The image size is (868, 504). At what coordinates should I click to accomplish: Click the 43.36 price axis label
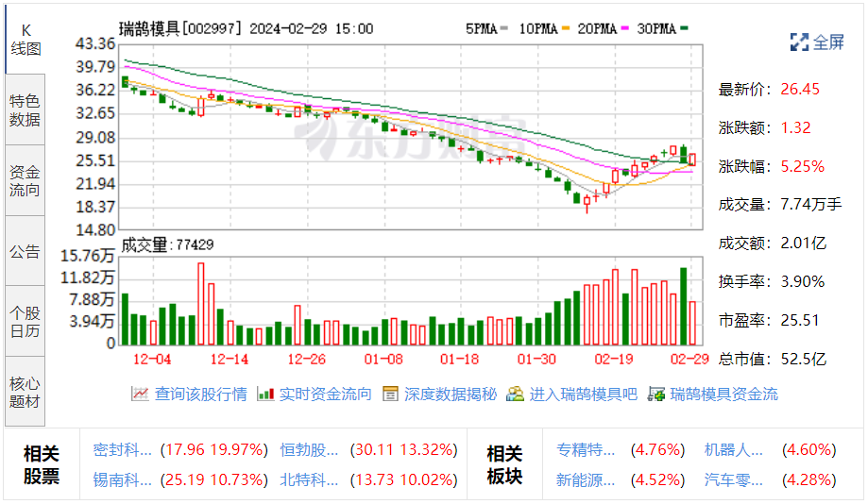pyautogui.click(x=95, y=43)
